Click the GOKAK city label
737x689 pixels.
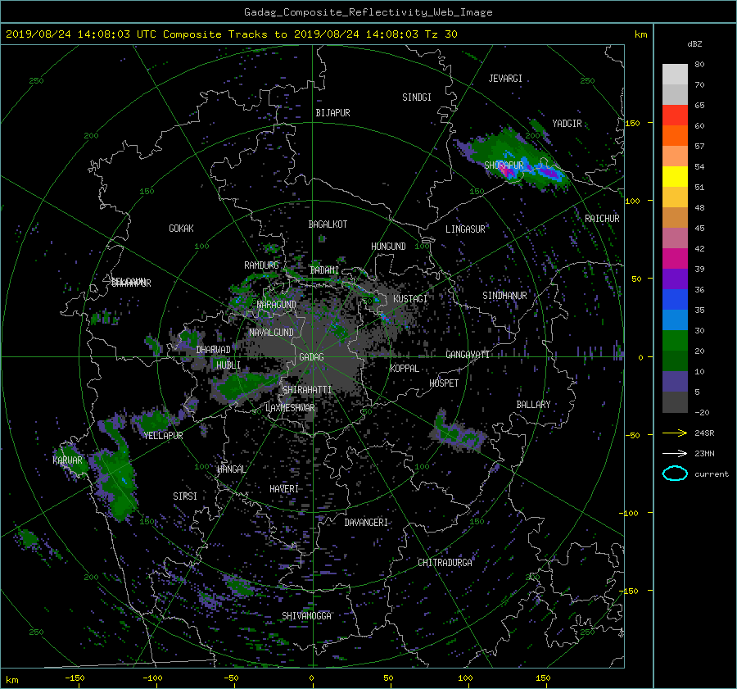182,229
